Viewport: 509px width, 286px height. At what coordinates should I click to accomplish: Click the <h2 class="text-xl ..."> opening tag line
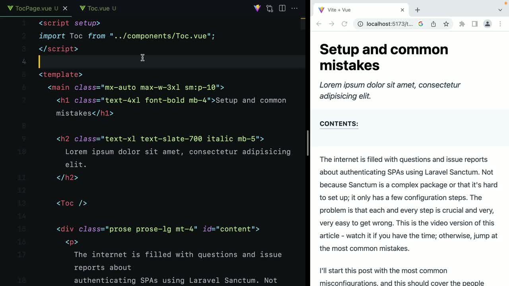coord(160,139)
